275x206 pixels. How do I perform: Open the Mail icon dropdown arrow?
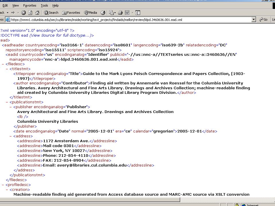click(115, 13)
